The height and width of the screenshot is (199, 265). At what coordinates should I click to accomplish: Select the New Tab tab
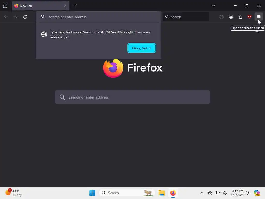coord(41,6)
